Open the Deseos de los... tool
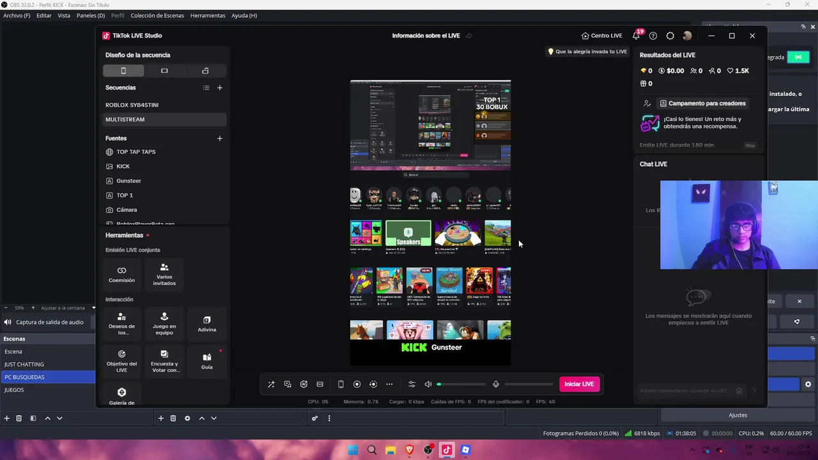The height and width of the screenshot is (460, 818). [x=121, y=323]
